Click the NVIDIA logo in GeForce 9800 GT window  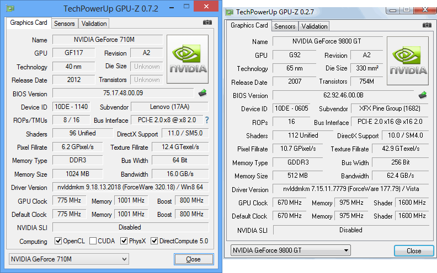[408, 61]
